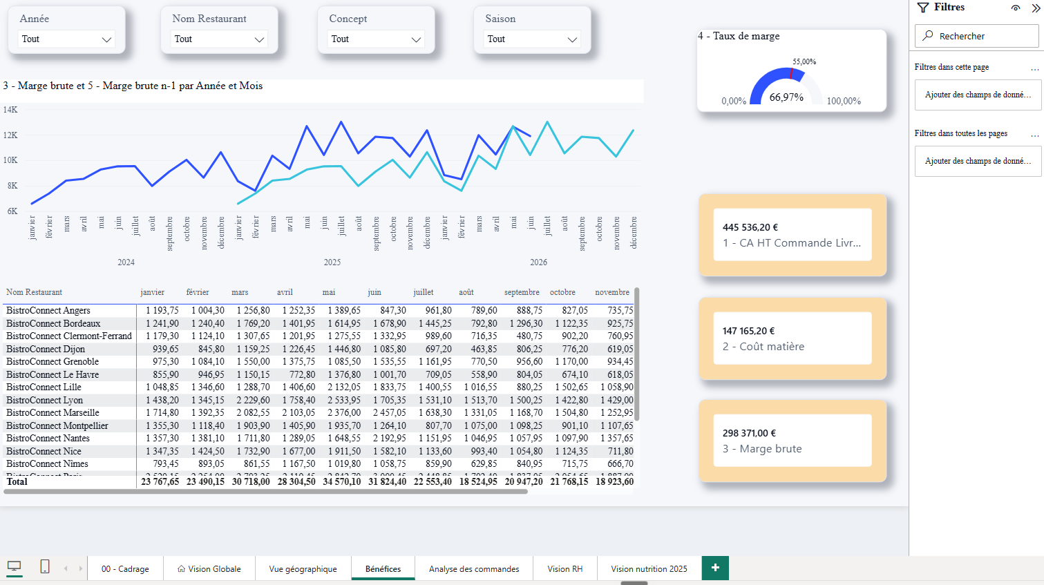Image resolution: width=1044 pixels, height=585 pixels.
Task: Open the Nom Restaurant slicer dropdown
Action: click(x=219, y=39)
